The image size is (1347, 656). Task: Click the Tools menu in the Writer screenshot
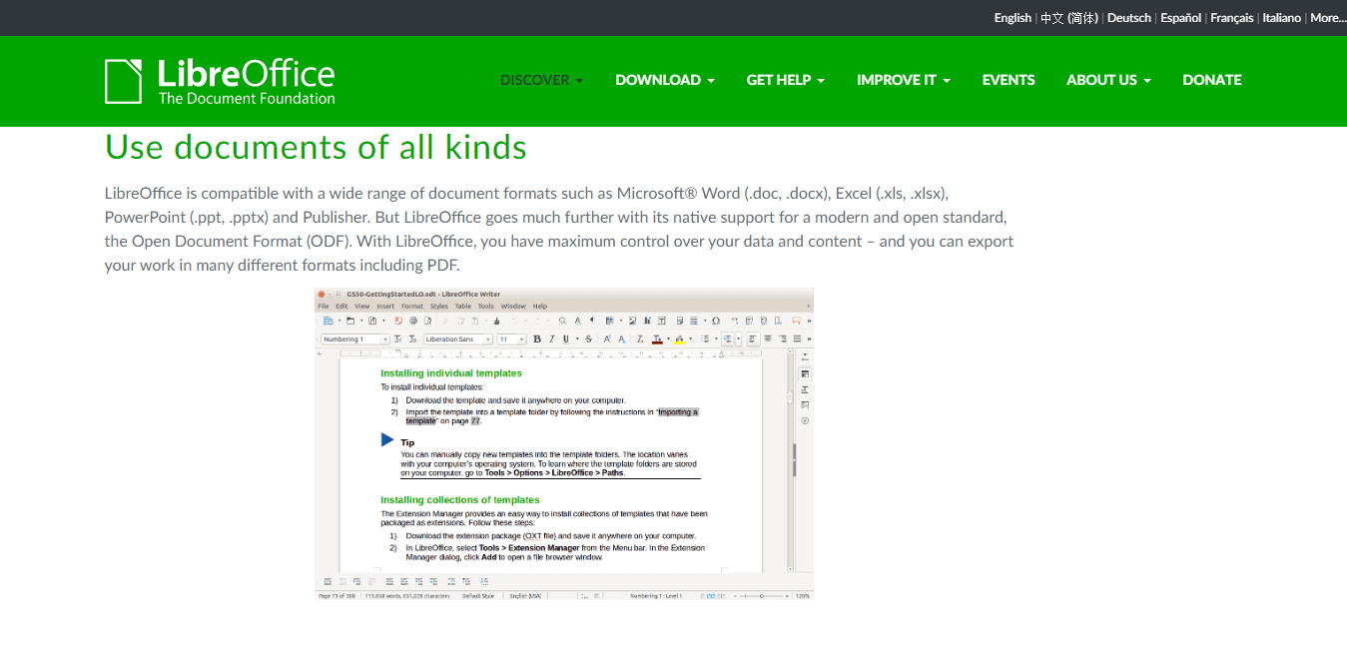(x=486, y=306)
